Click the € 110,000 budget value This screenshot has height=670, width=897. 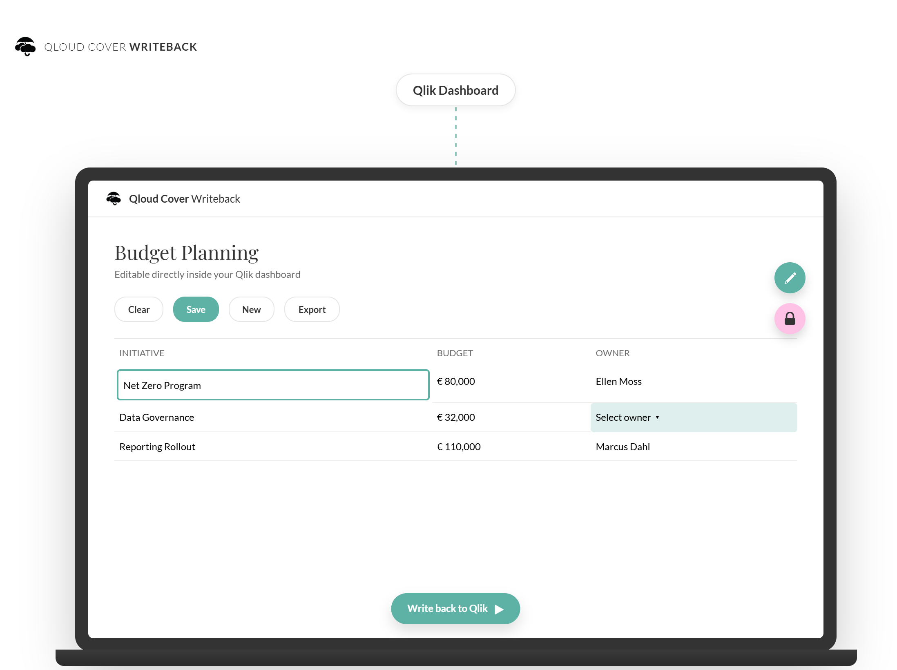click(459, 447)
